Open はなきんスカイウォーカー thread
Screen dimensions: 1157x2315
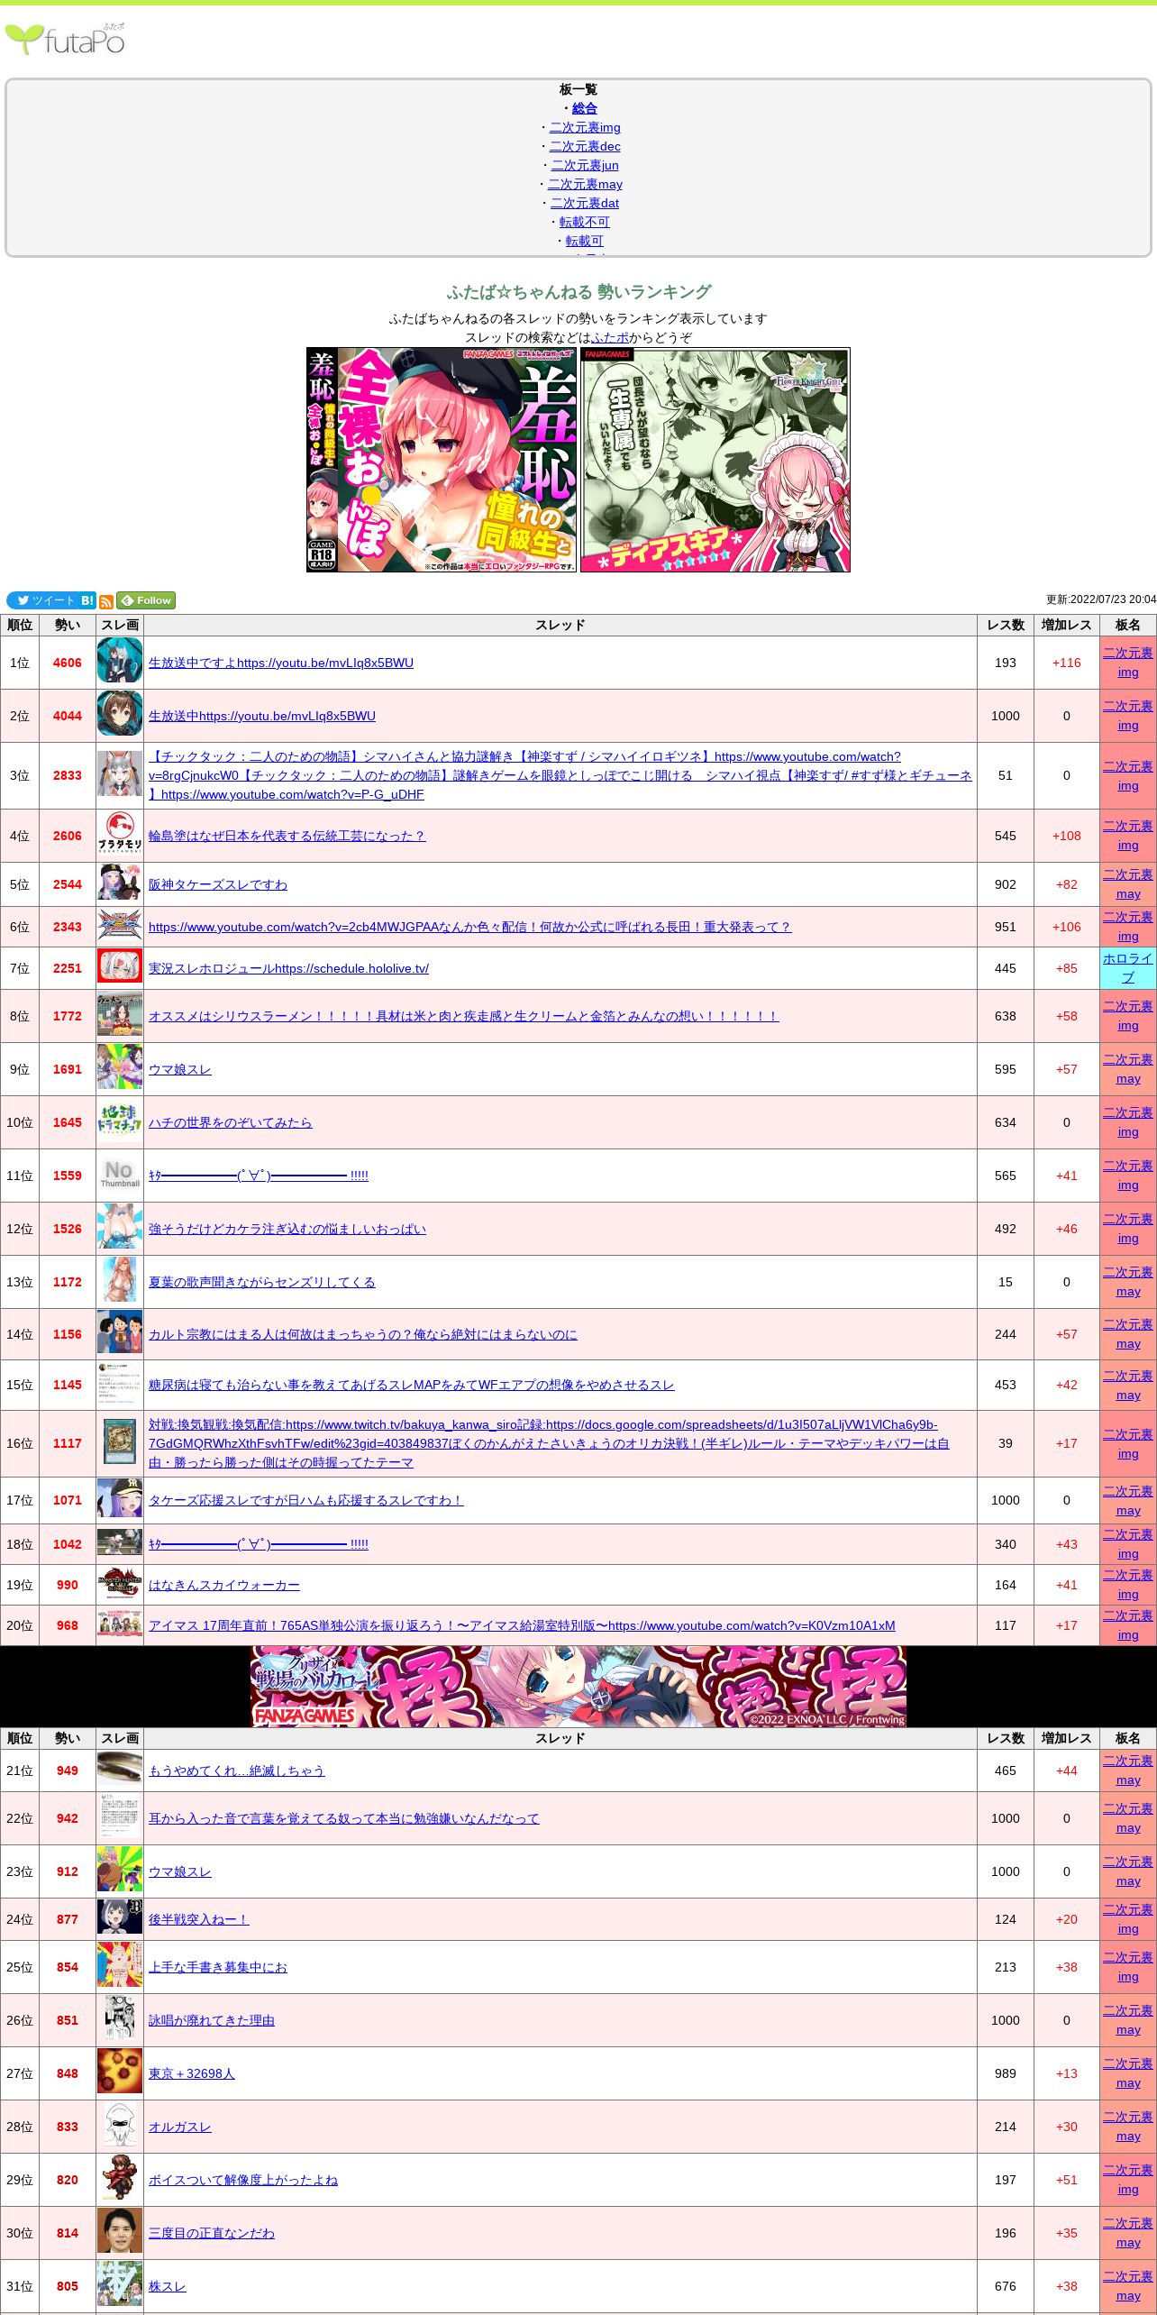(224, 1585)
